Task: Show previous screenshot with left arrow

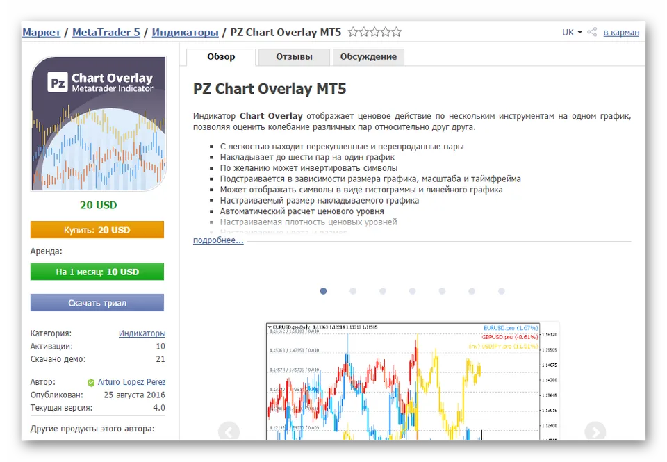Action: click(x=229, y=431)
